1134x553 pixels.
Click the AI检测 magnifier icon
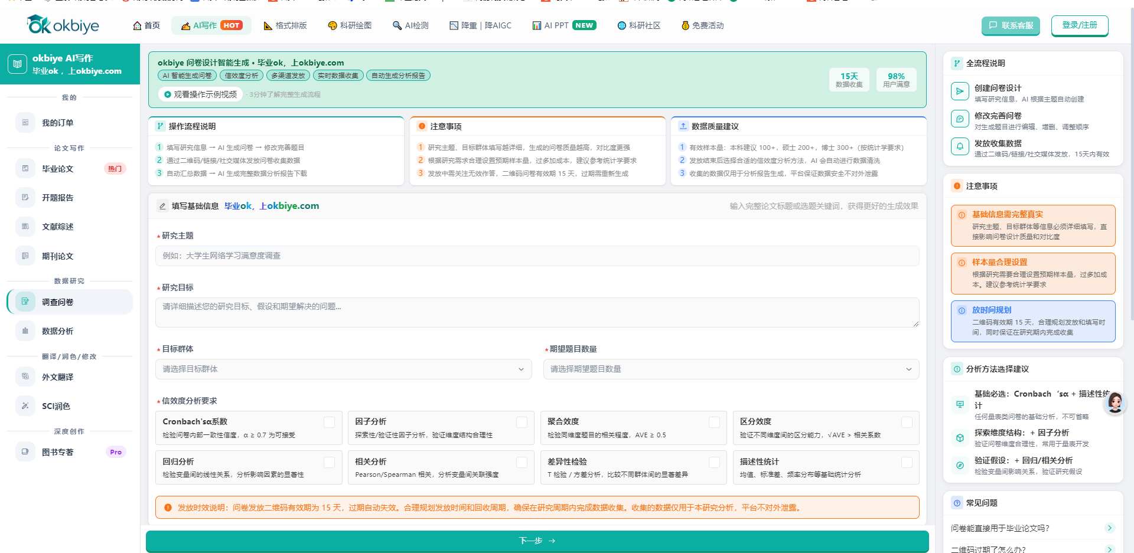coord(397,25)
